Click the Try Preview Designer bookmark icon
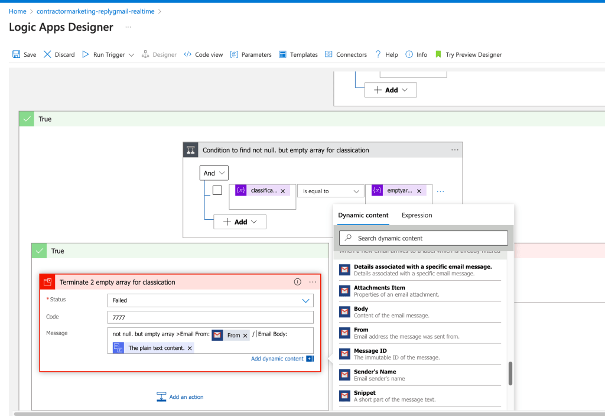 point(438,54)
